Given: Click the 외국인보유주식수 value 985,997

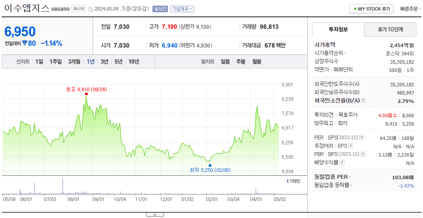Looking at the screenshot, I should (405, 93).
